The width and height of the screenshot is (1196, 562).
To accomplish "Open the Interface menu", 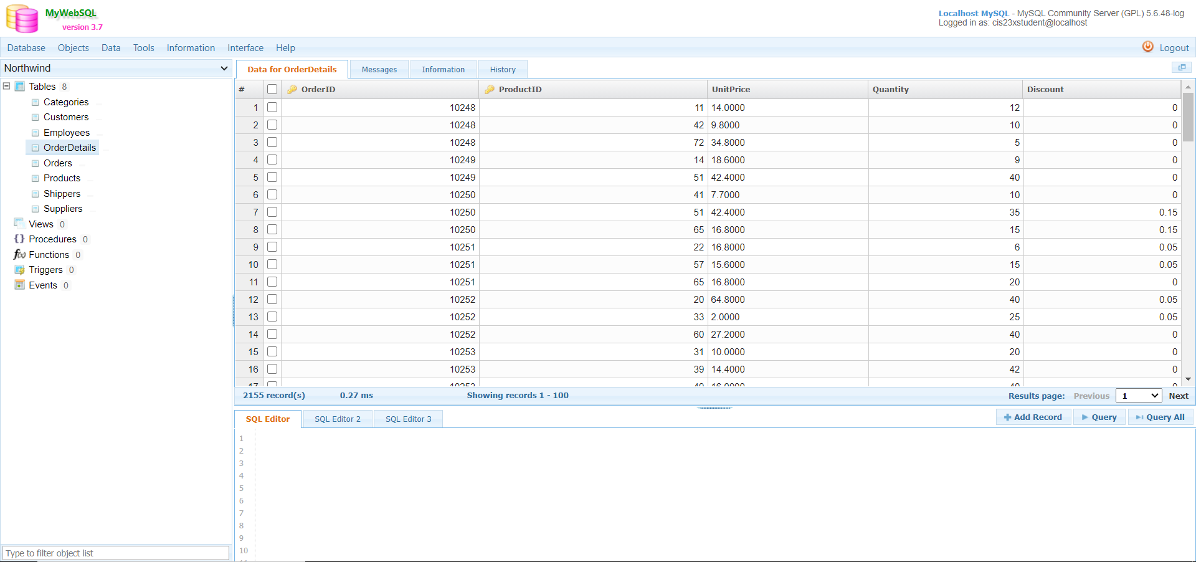I will tap(245, 48).
